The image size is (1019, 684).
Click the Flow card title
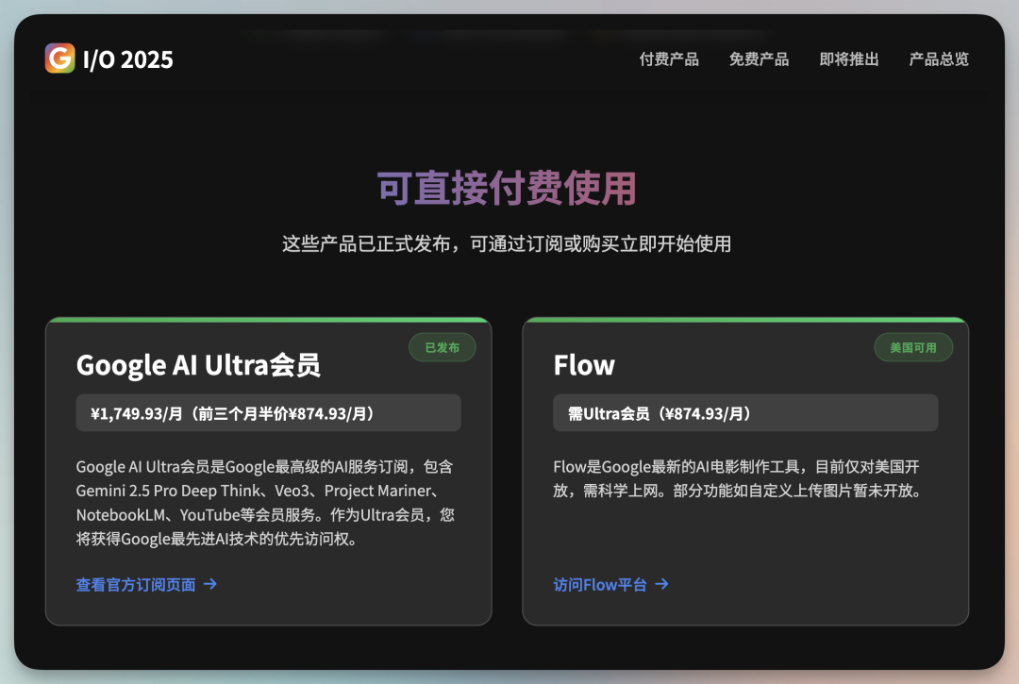[582, 365]
